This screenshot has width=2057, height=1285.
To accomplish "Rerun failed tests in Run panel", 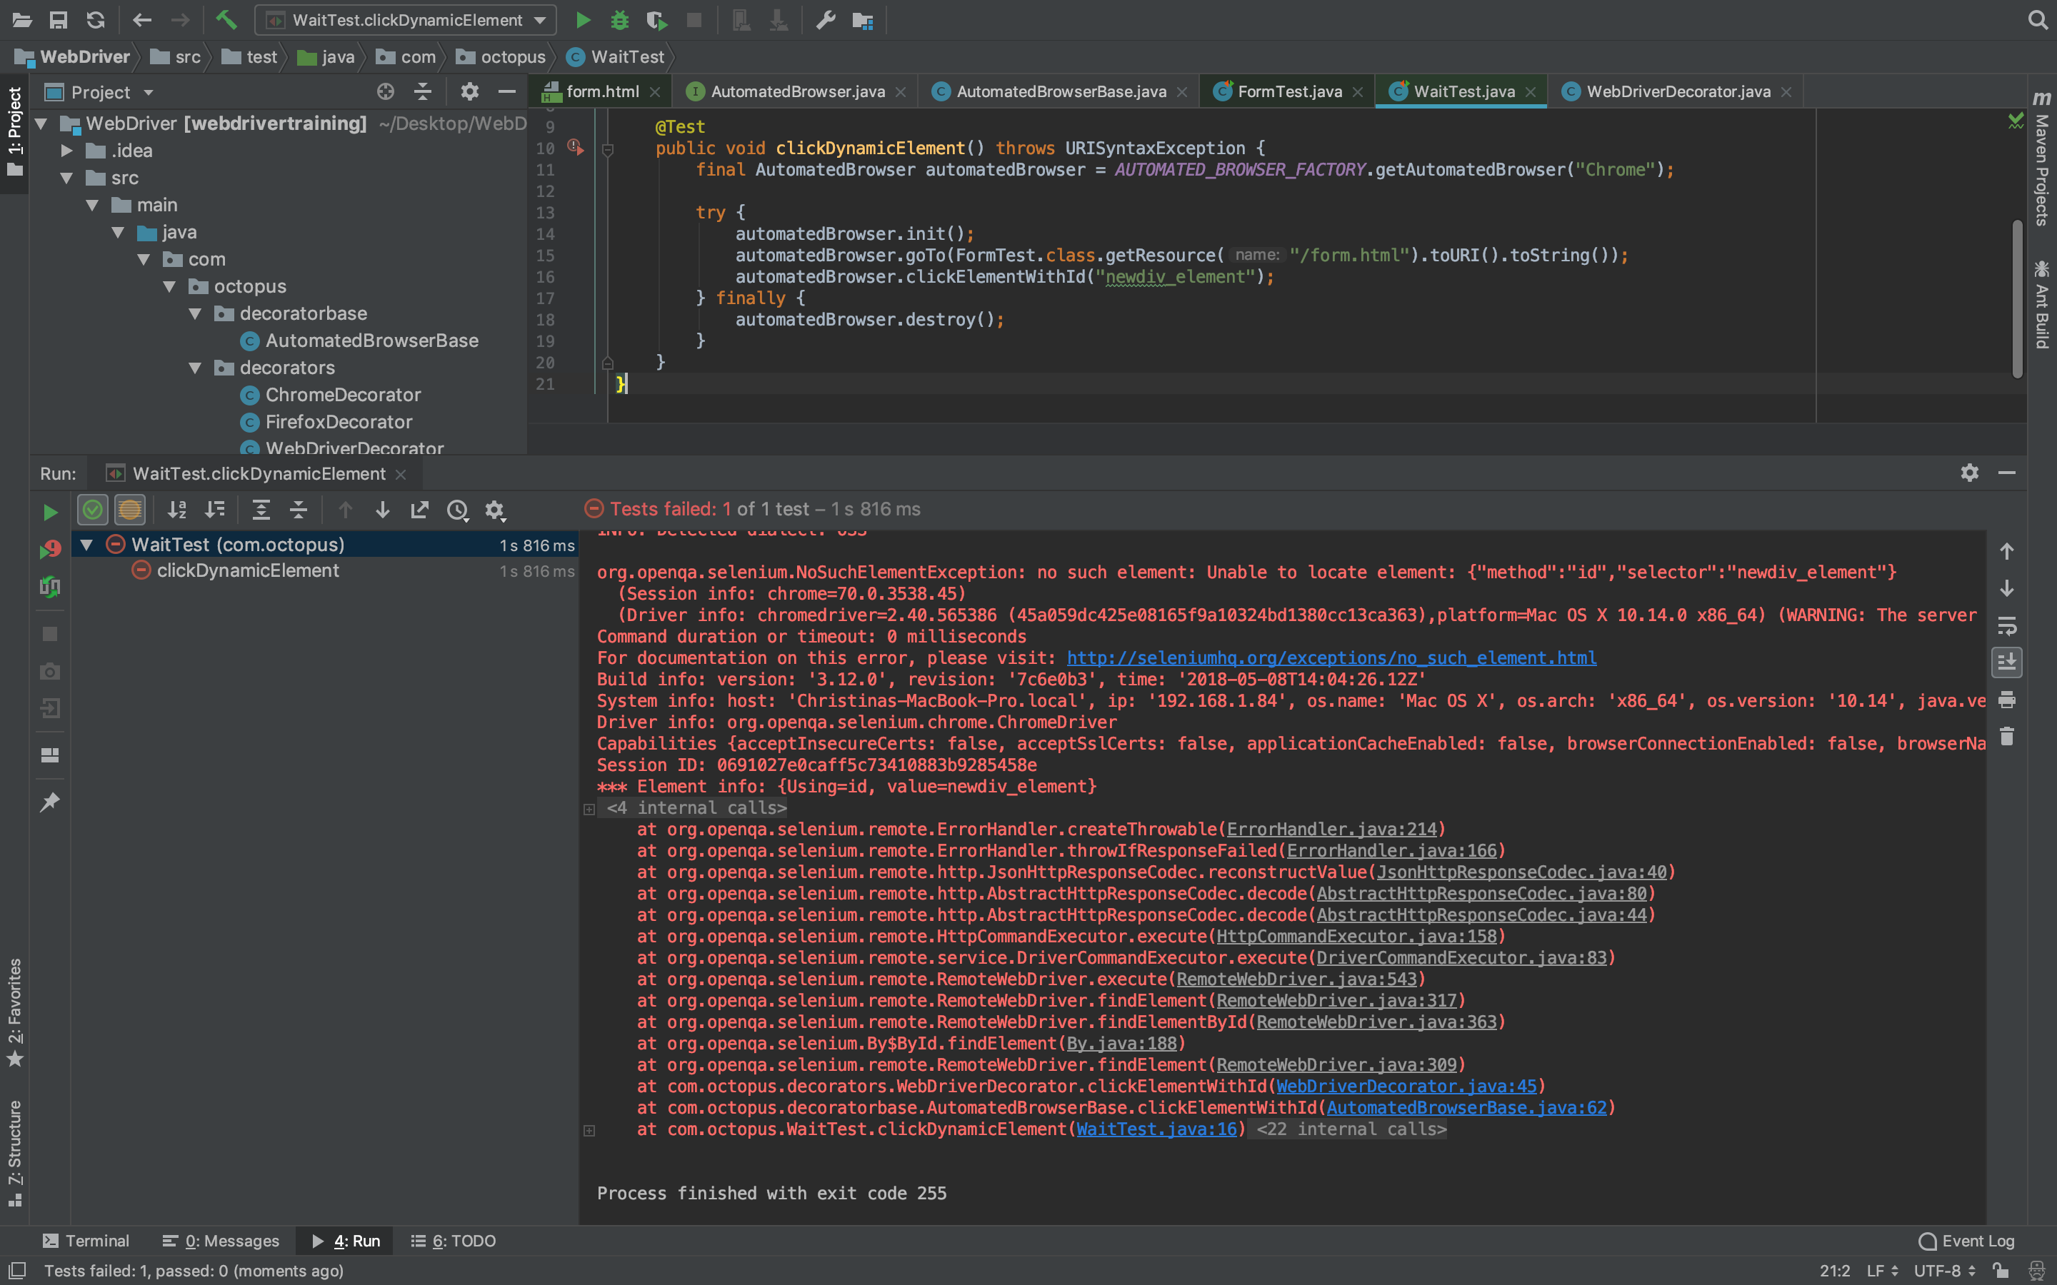I will (x=50, y=549).
